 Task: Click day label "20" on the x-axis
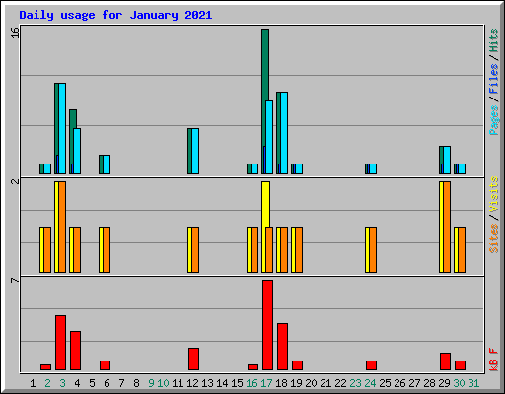[311, 383]
